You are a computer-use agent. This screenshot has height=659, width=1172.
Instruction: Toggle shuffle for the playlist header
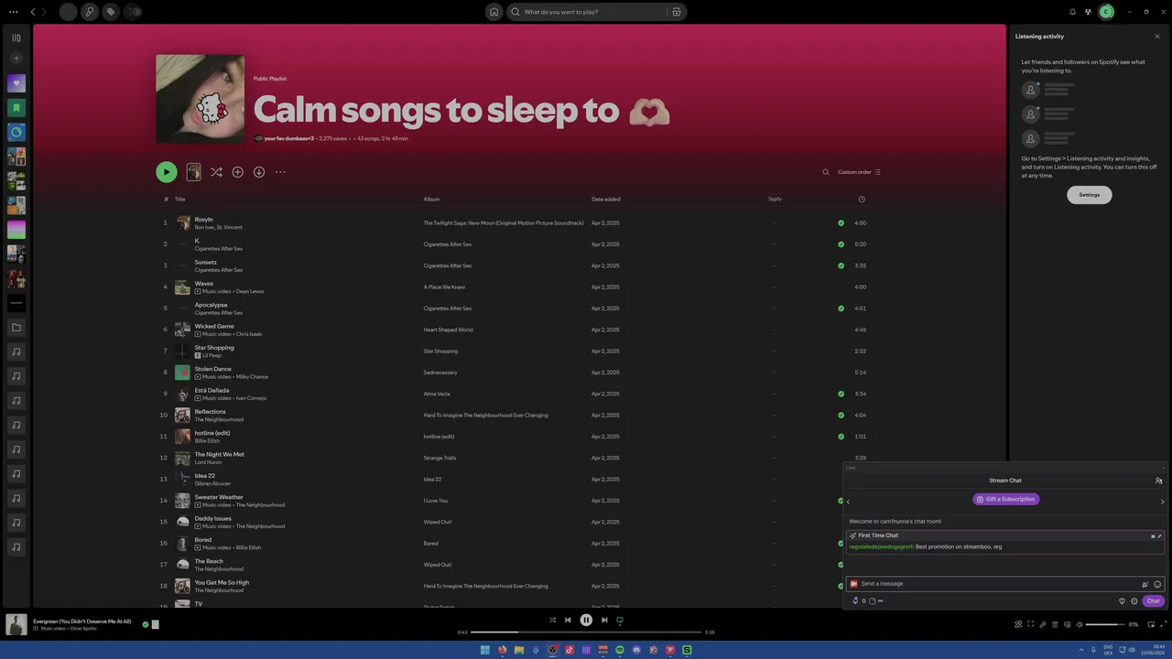[x=216, y=172]
